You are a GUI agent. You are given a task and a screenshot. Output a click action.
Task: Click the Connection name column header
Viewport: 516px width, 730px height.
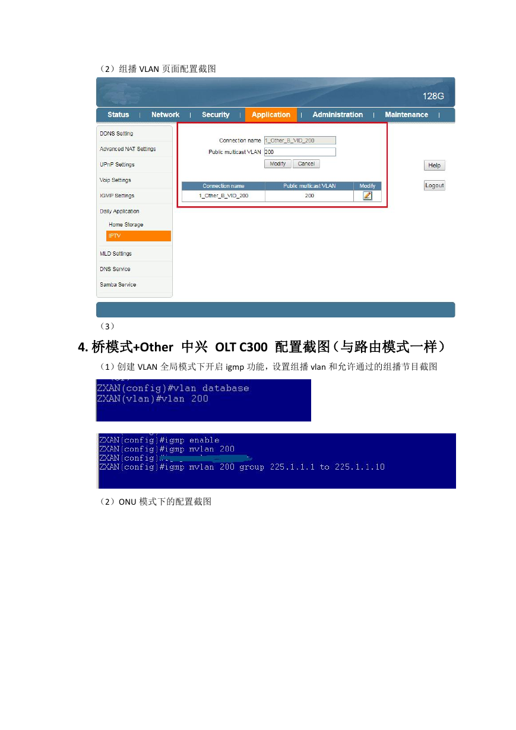(x=223, y=186)
